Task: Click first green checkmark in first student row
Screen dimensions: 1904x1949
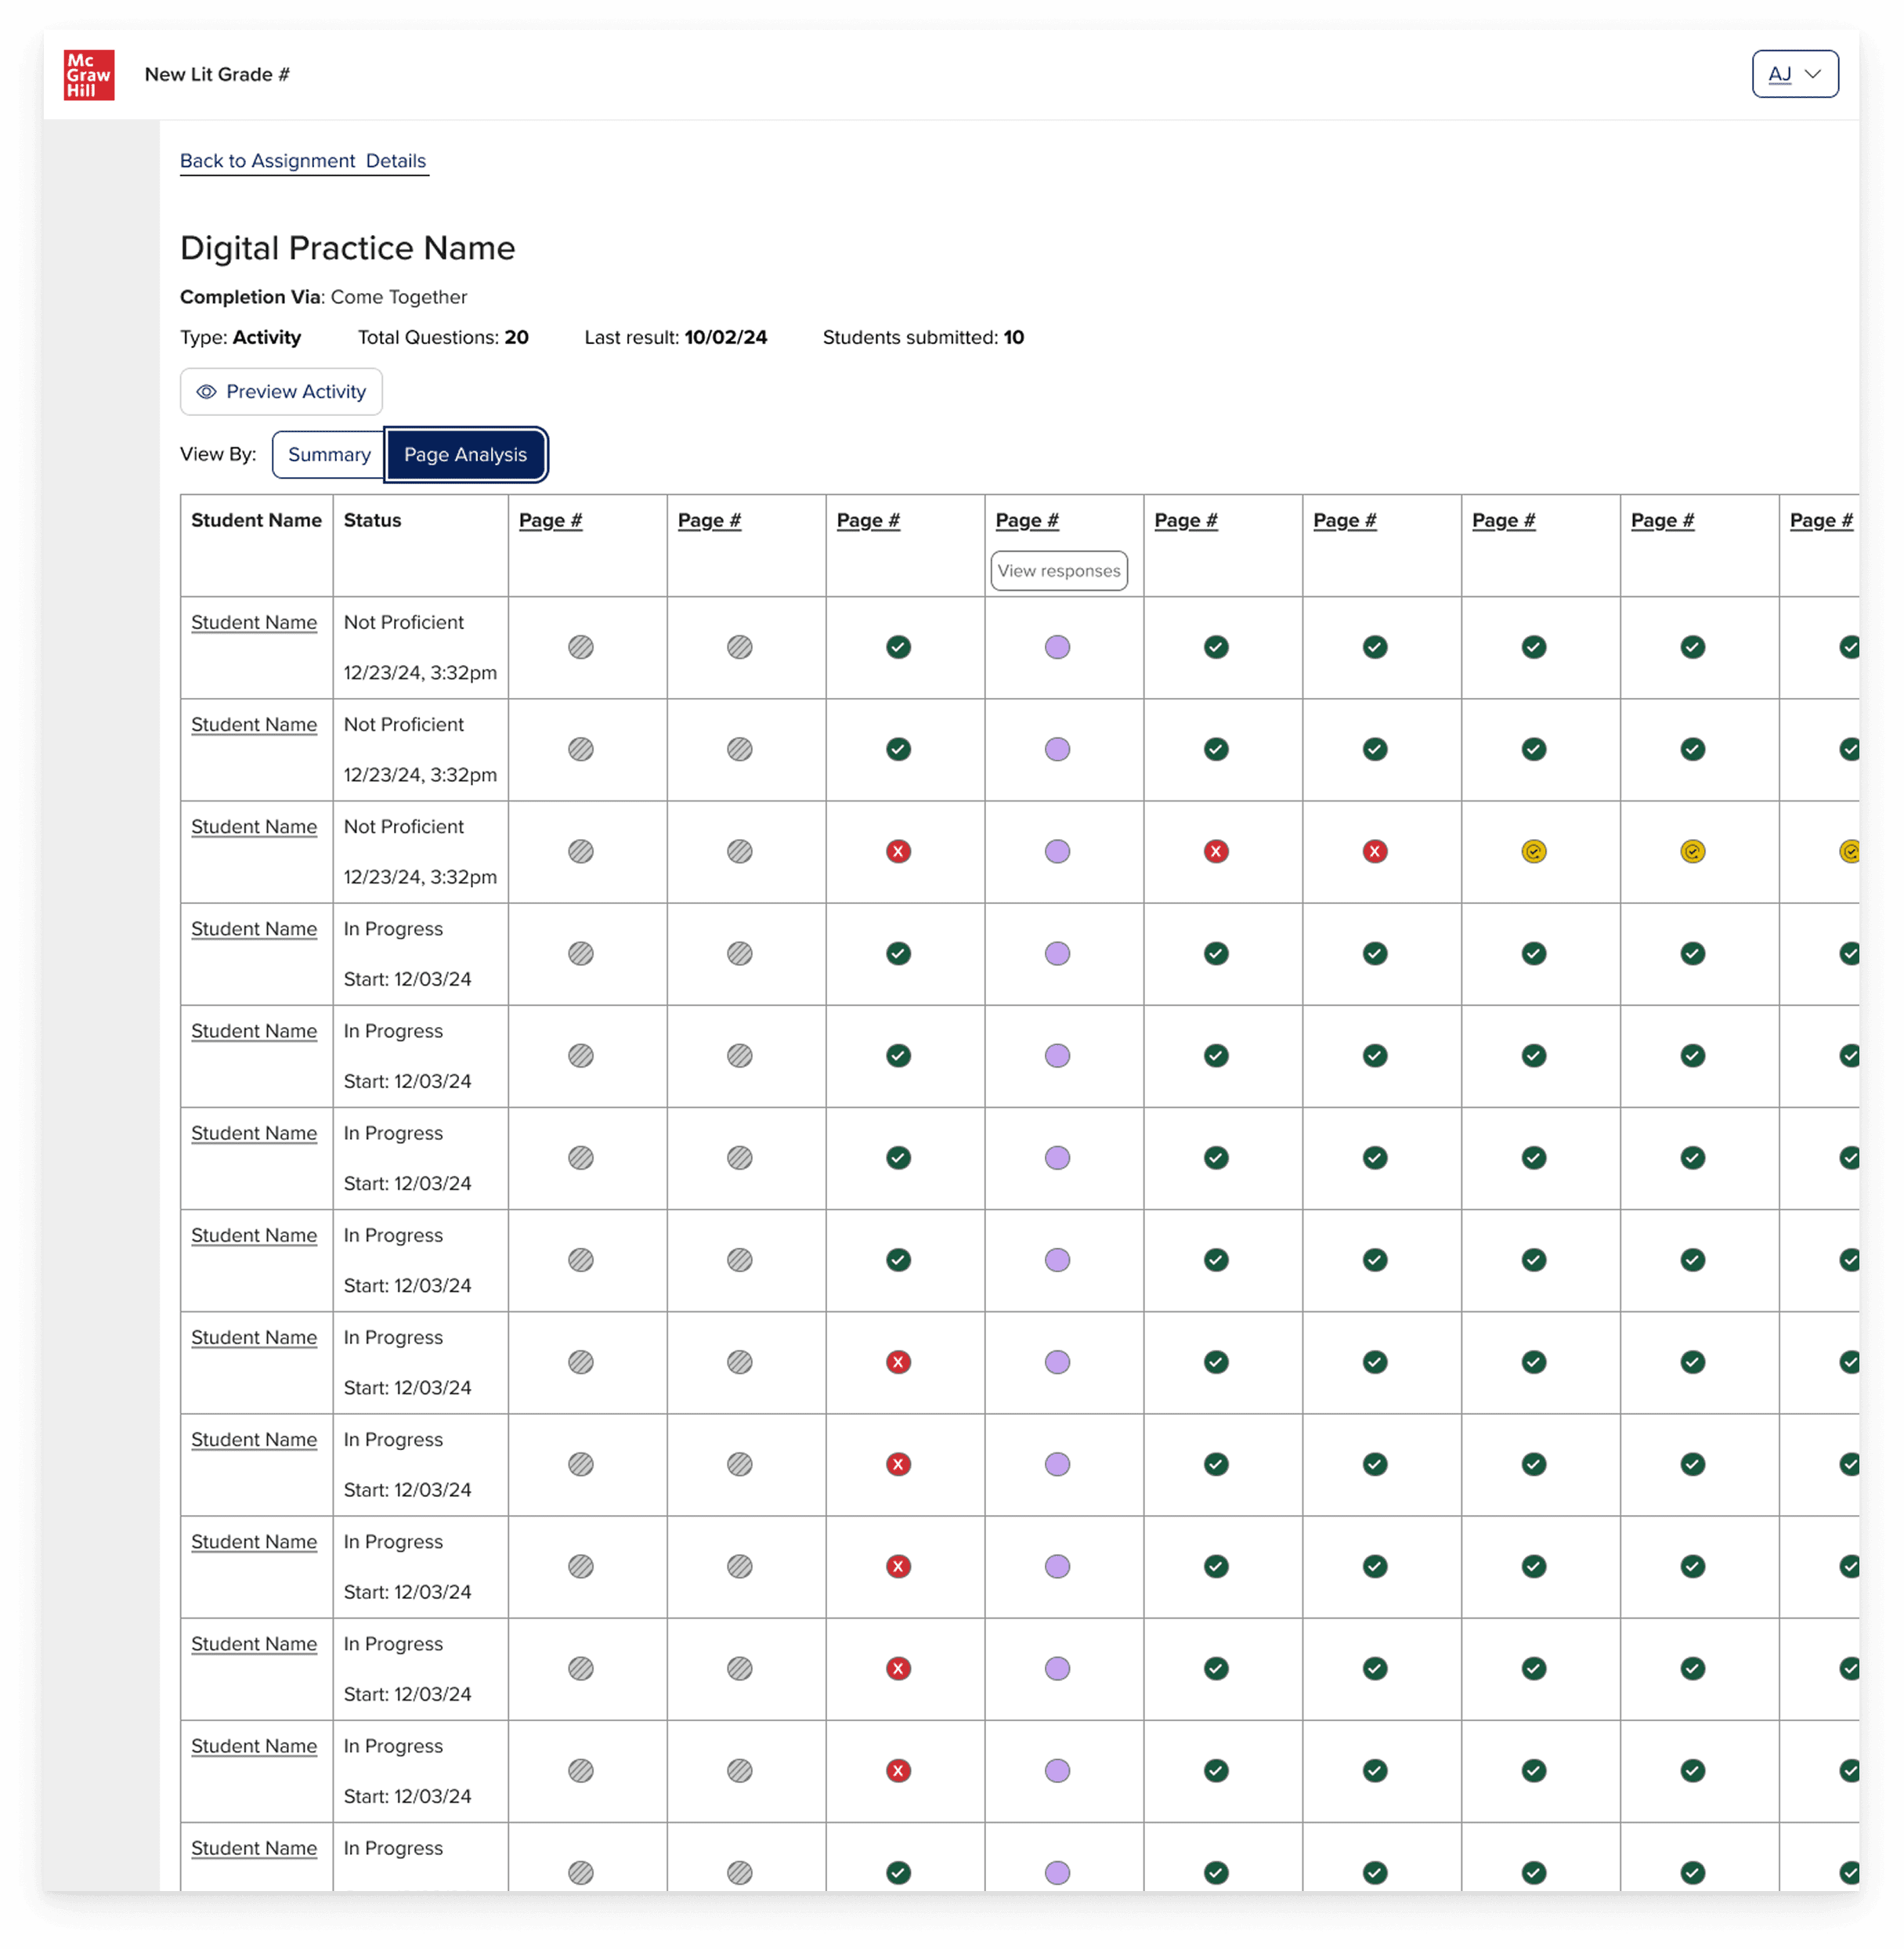Action: (x=898, y=647)
